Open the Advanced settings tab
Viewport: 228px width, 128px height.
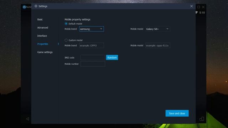[x=43, y=28]
